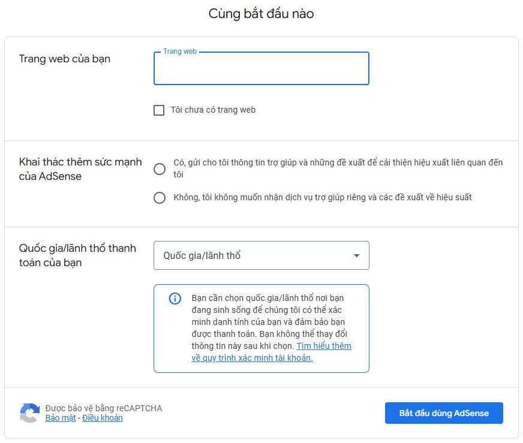This screenshot has height=443, width=523.
Task: Select the 'Không, tôi không muốn nhận' radio button
Action: point(159,198)
